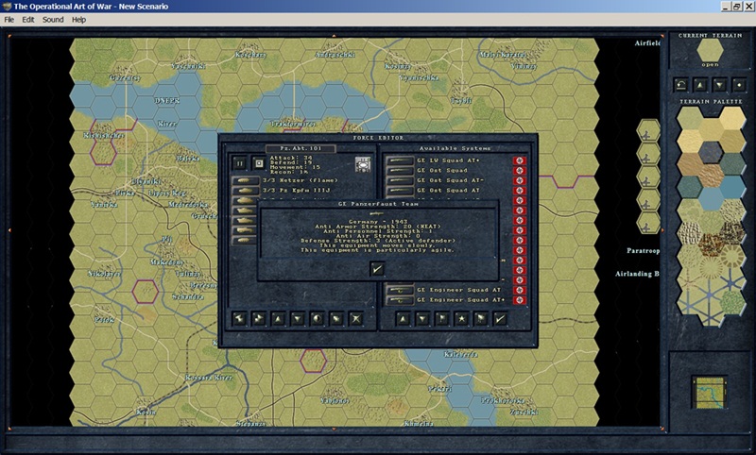Click the '3/3 Hetzer (flame)' equipment row
This screenshot has height=455, width=756.
point(301,180)
